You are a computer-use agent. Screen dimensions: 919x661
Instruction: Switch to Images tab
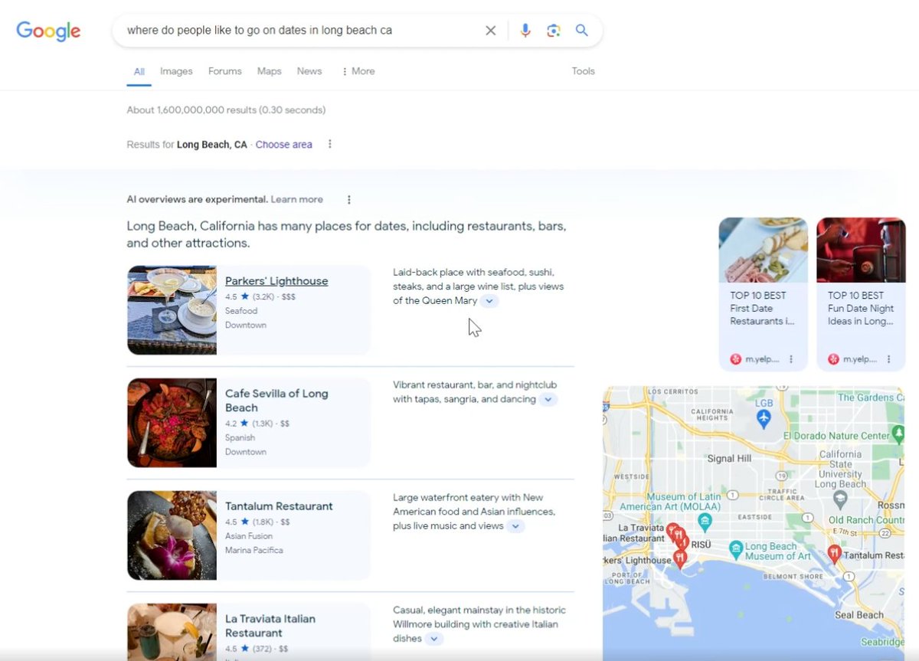pos(176,71)
